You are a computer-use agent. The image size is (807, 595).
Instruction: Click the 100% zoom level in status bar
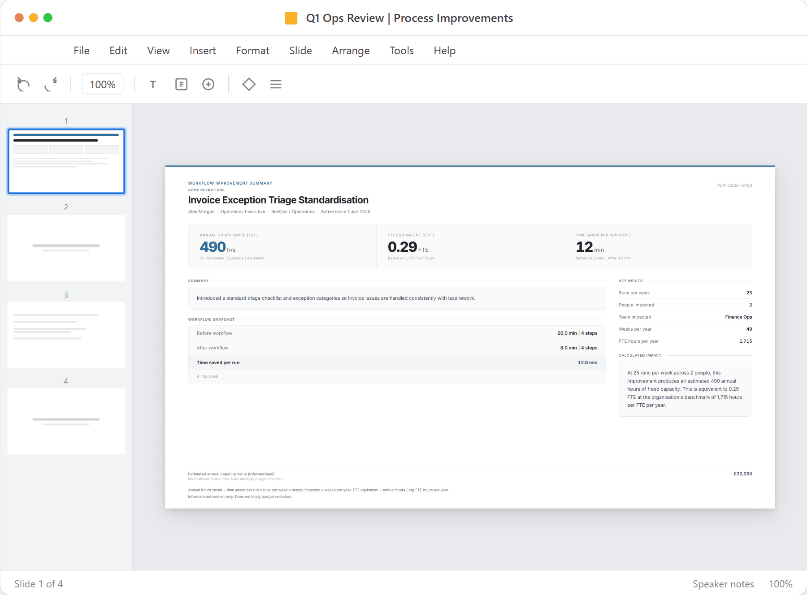[x=781, y=584]
